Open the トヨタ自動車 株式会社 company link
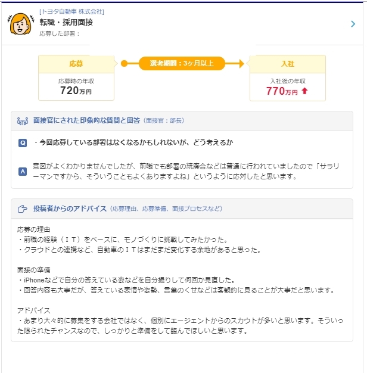Viewport: 367px width, 373px height. [71, 12]
